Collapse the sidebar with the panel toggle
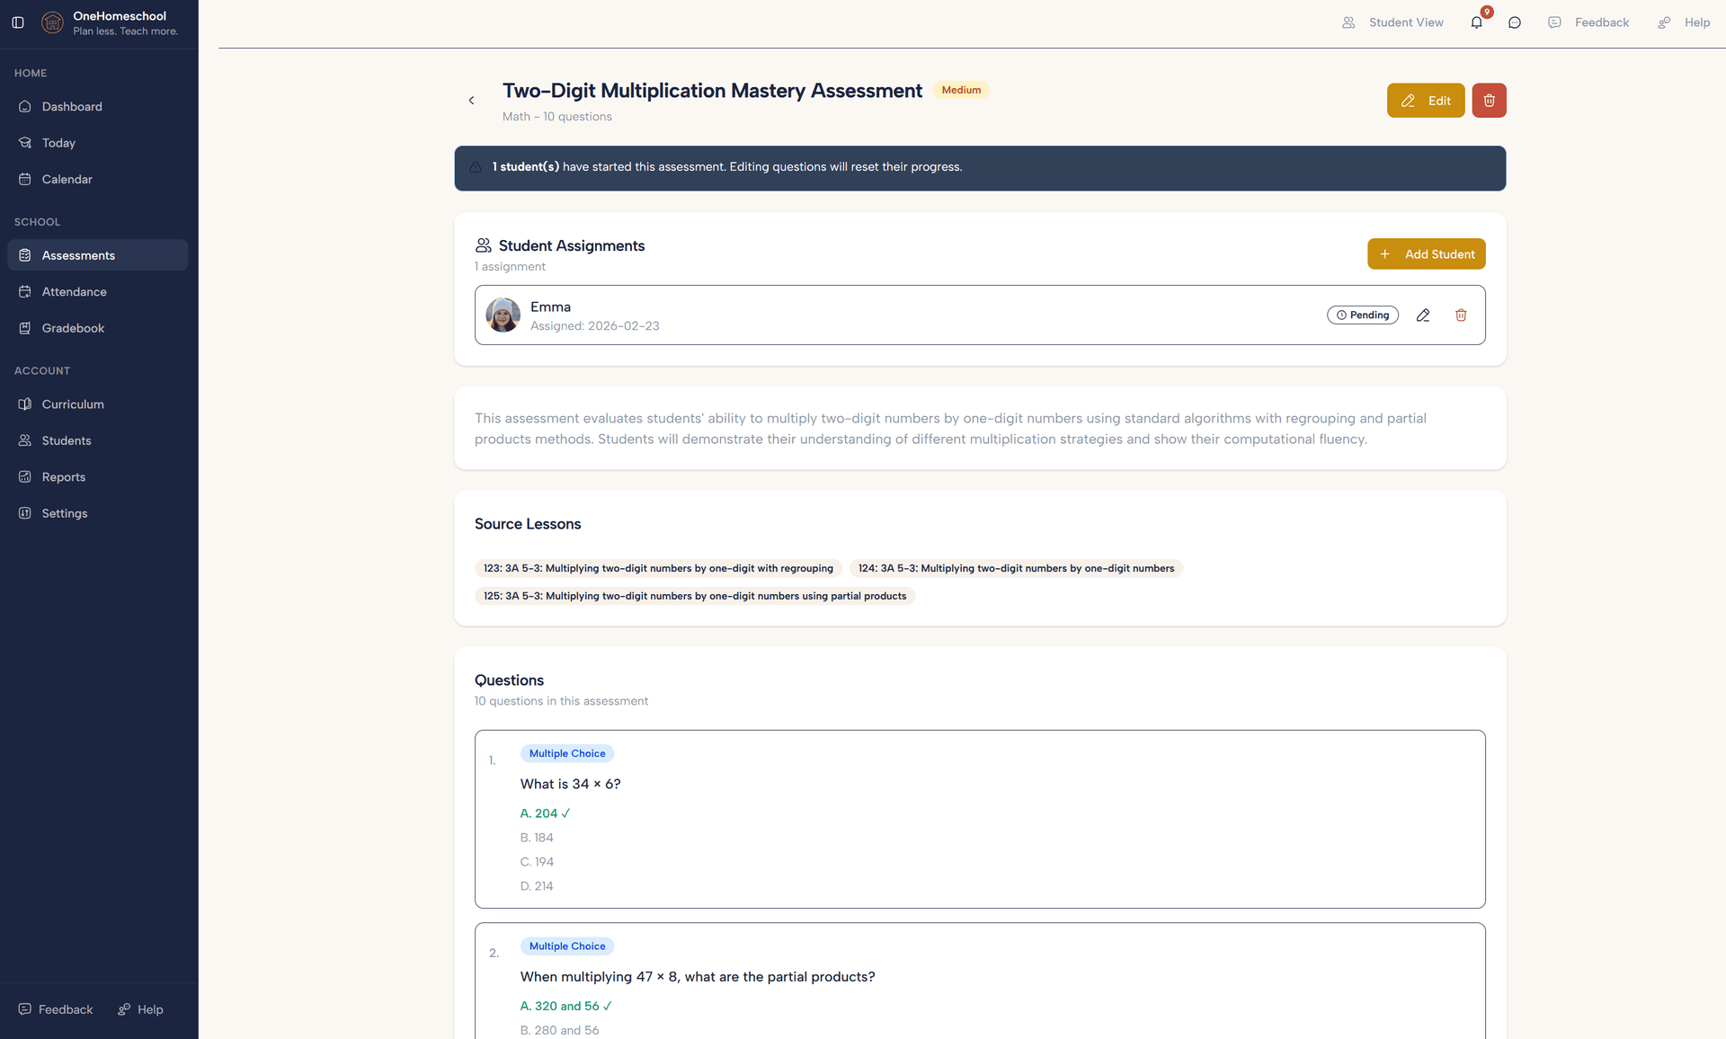Viewport: 1726px width, 1039px height. [18, 22]
